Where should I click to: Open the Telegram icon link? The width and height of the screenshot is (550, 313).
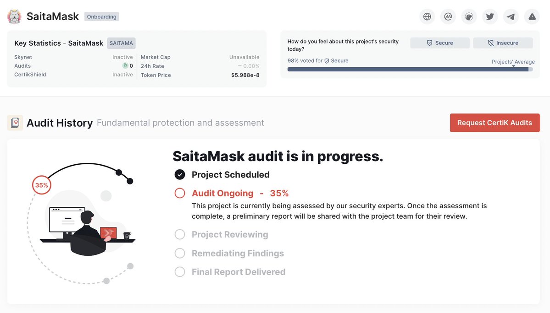[x=511, y=16]
